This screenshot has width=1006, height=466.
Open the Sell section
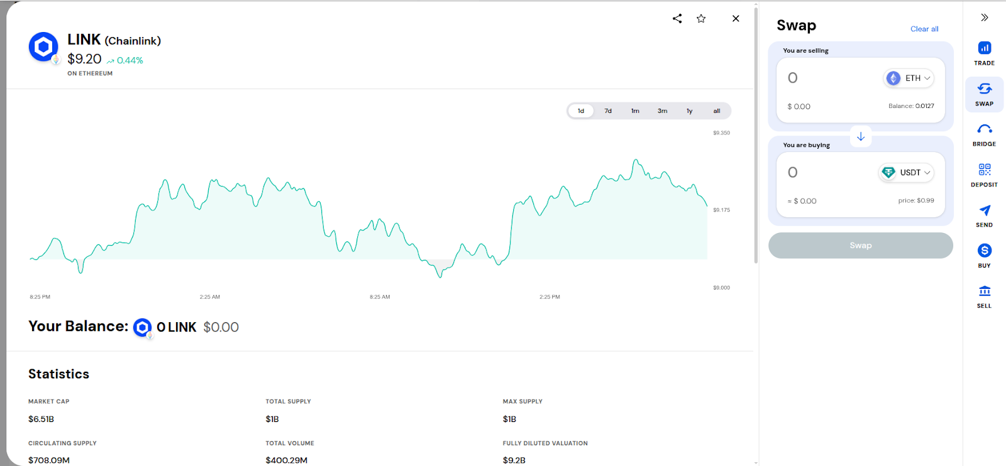click(x=985, y=296)
